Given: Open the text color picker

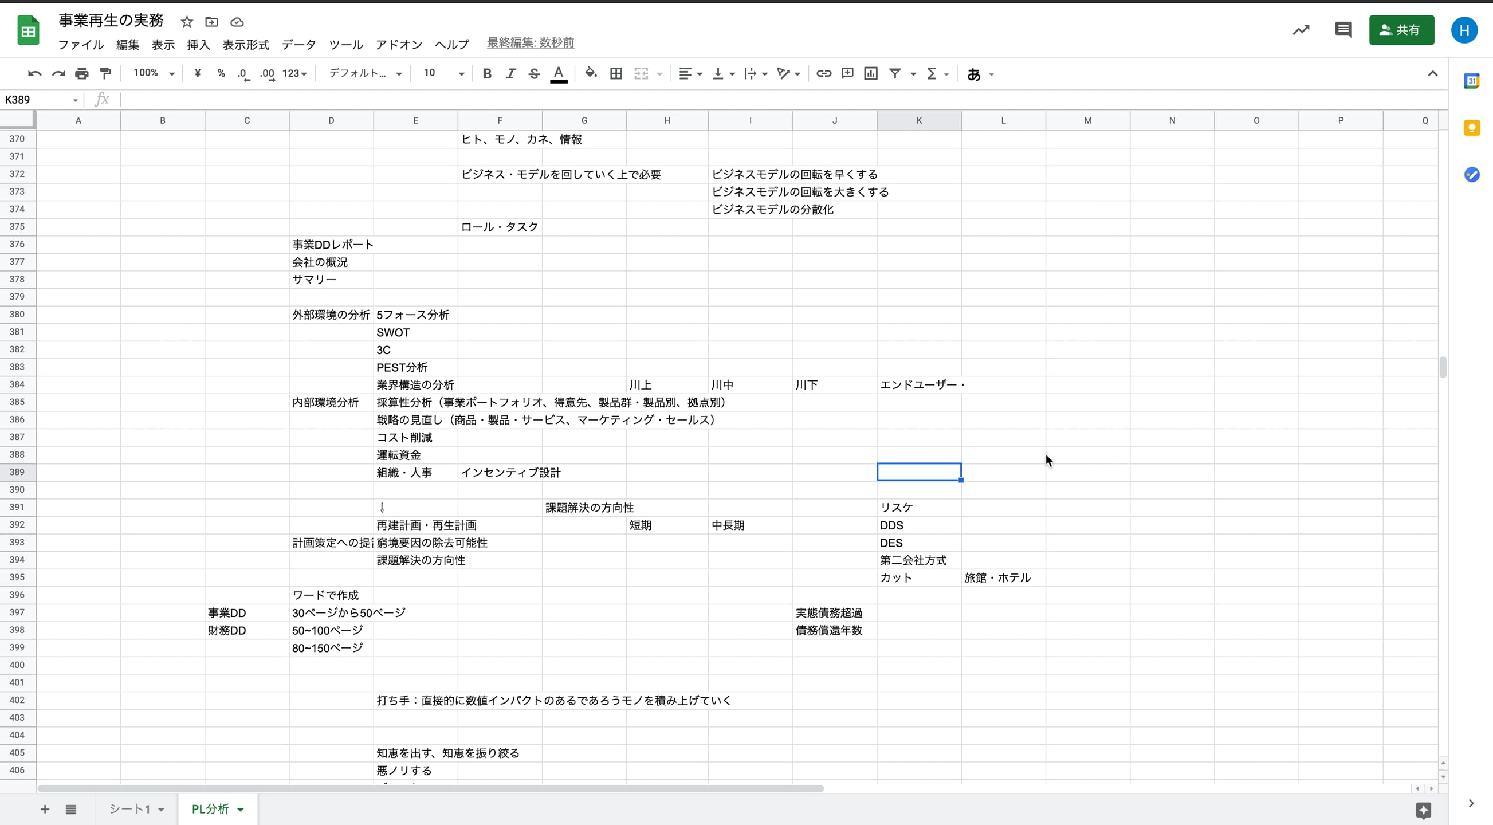Looking at the screenshot, I should pos(558,74).
